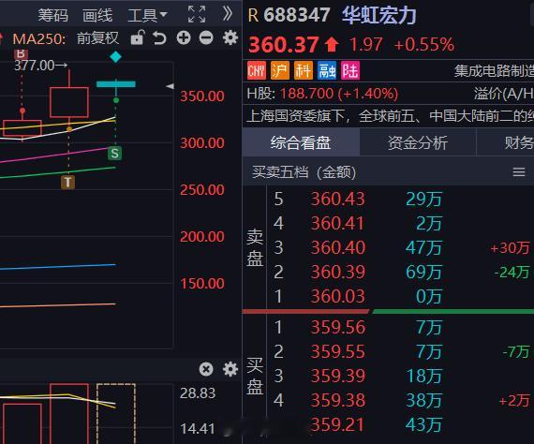The image size is (534, 444).
Task: Open the 集成电路制造 industry link
Action: pyautogui.click(x=494, y=71)
